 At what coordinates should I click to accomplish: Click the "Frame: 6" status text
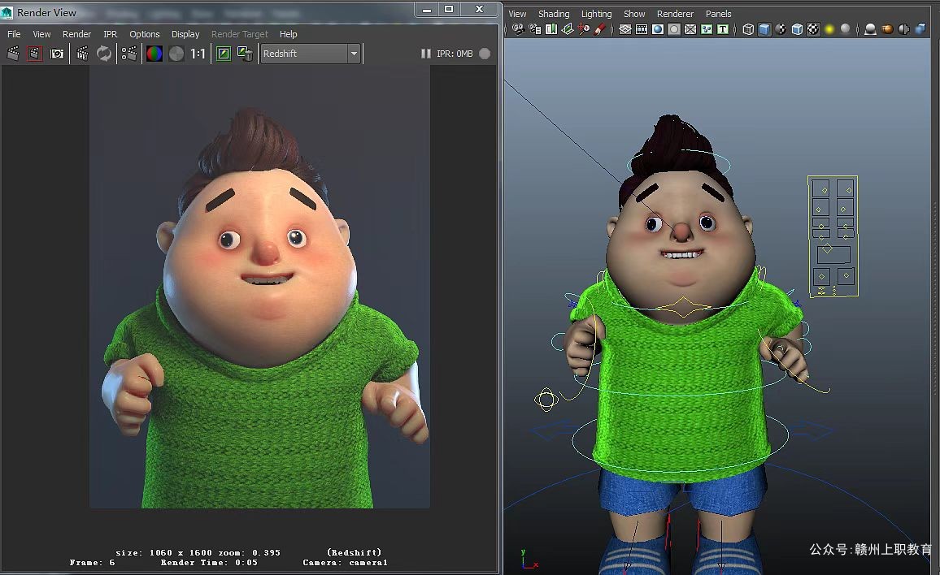coord(92,563)
